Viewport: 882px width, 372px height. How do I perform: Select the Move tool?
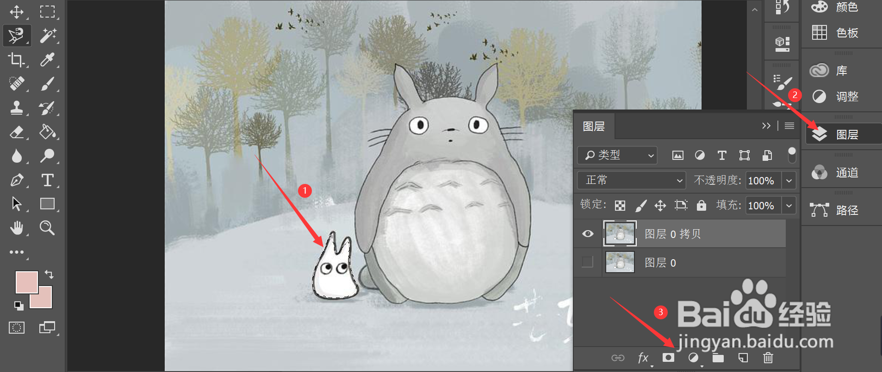tap(17, 12)
